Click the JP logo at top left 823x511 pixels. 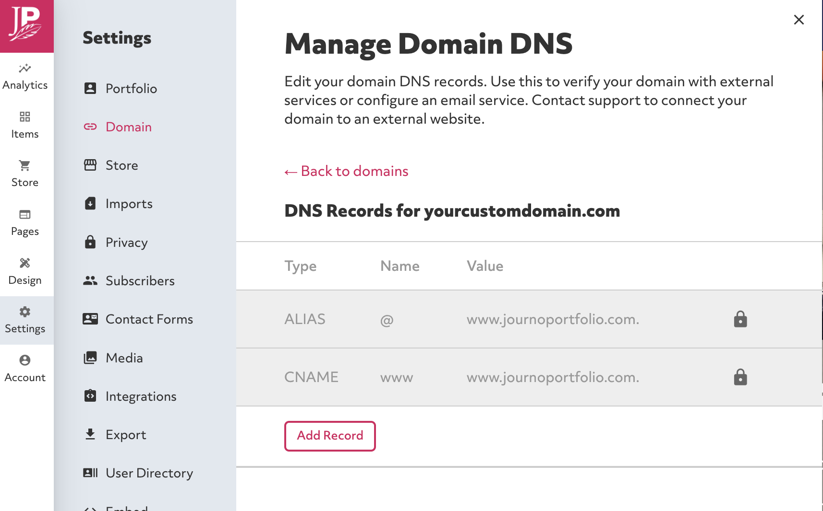pos(27,26)
